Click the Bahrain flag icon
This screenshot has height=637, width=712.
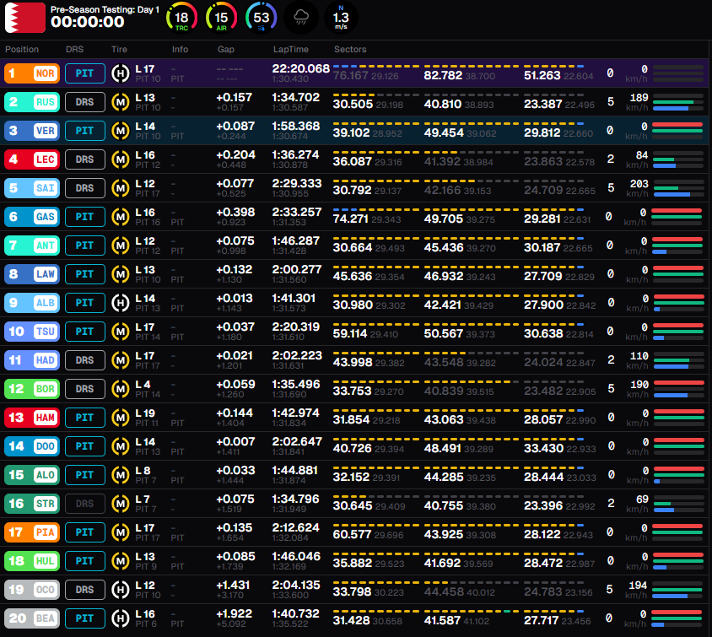coord(25,18)
